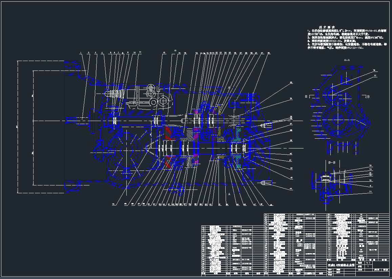Viewport: 392px width, 279px height.
Task: Select callout number 70 at bottom left
Action: click(x=114, y=204)
